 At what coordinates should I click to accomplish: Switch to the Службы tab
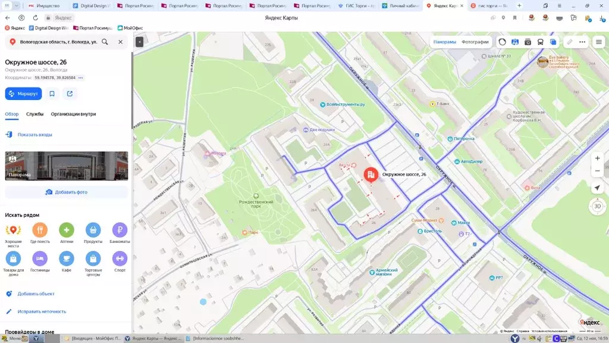[34, 114]
